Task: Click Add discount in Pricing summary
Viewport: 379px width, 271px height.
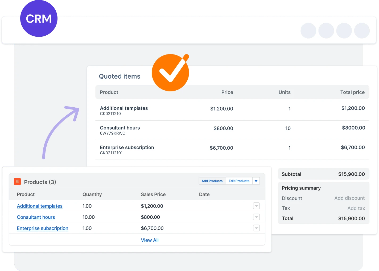Action: (x=349, y=198)
